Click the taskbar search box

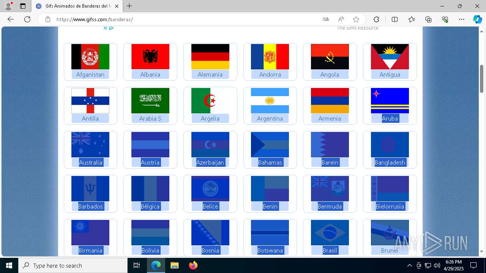pos(73,265)
